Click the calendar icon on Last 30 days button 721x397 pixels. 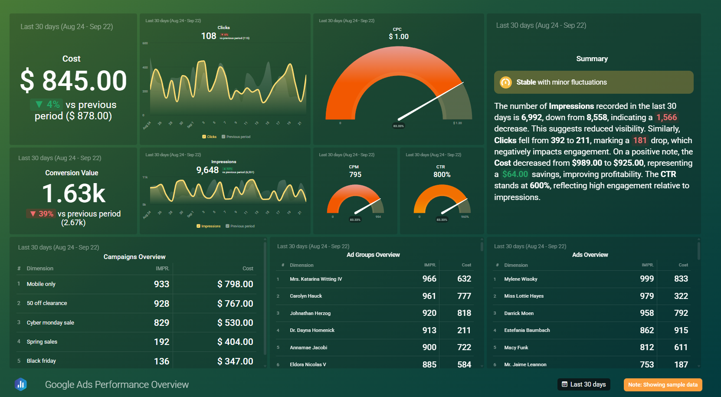tap(565, 384)
